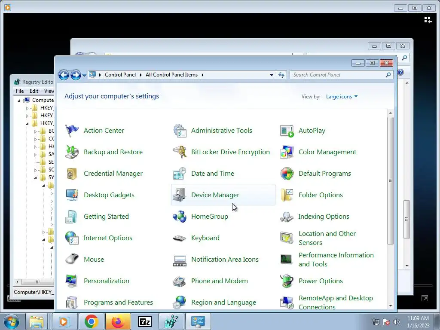Open Date and Time icon

tap(180, 174)
